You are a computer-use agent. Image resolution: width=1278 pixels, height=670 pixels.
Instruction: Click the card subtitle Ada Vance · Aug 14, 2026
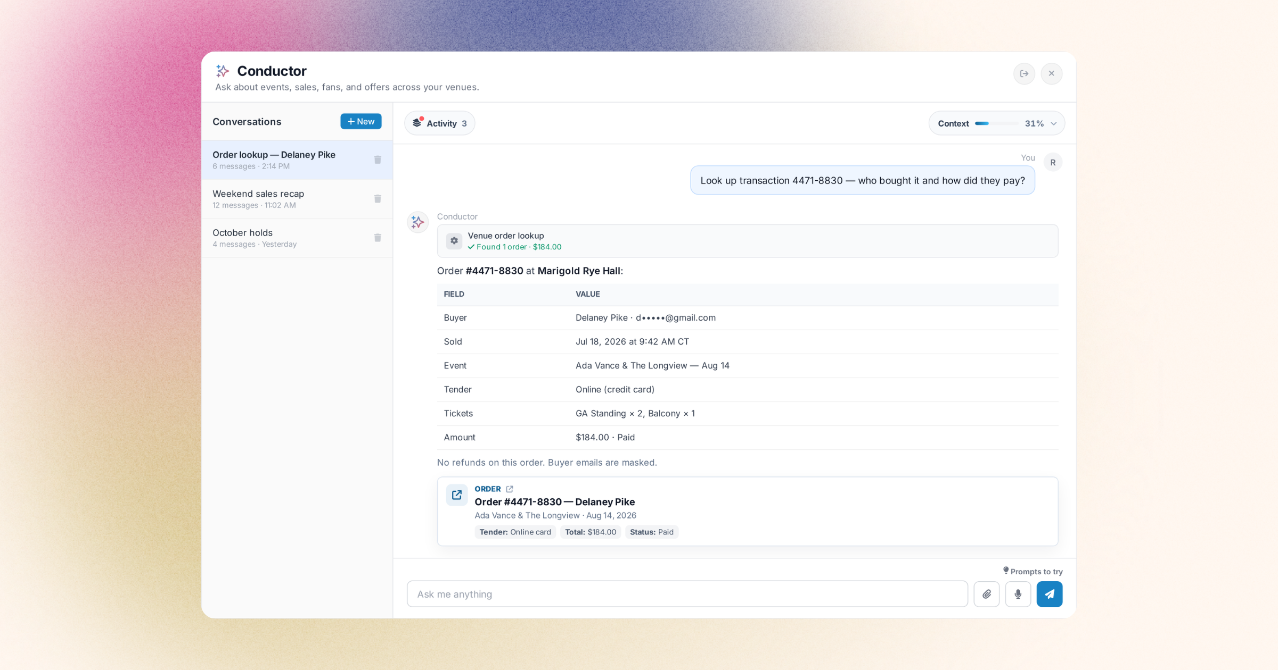click(555, 515)
